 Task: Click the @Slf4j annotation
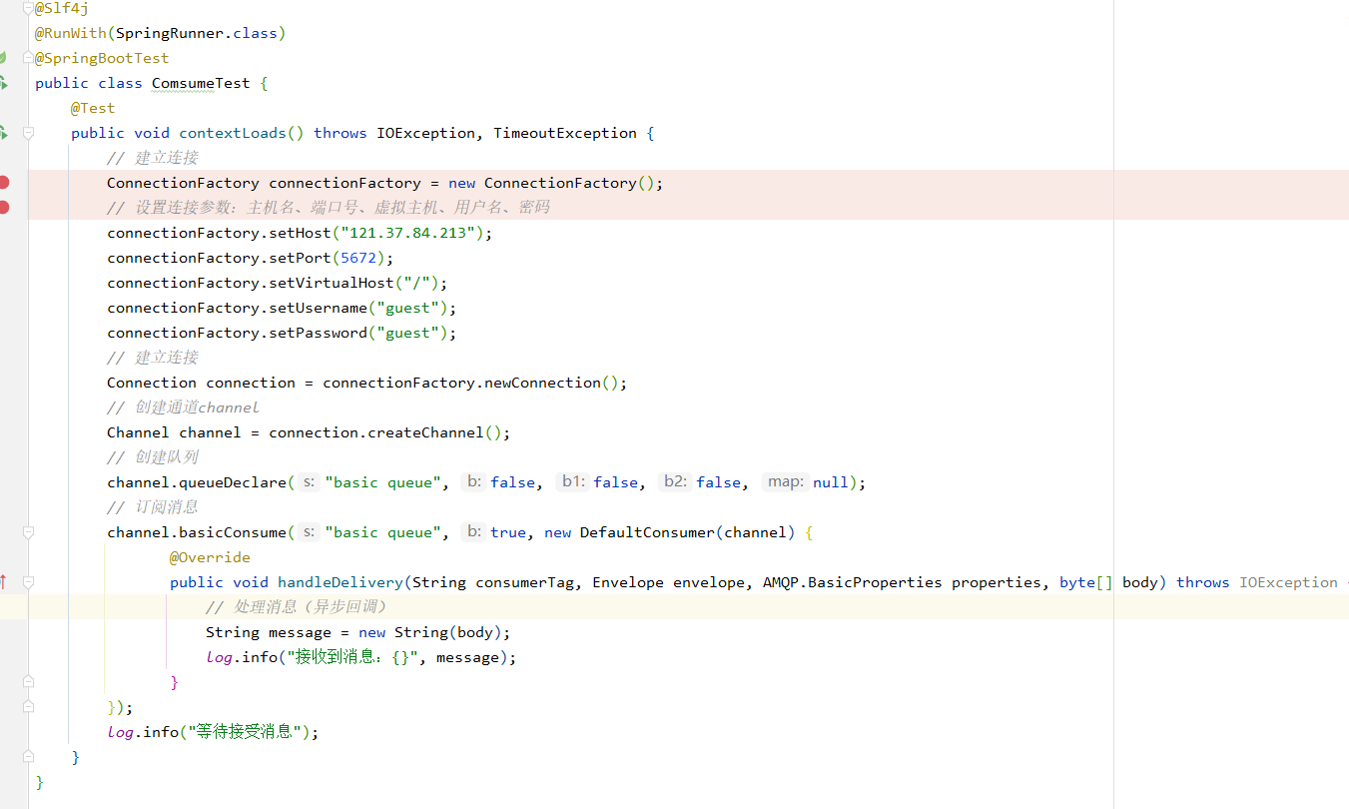coord(62,8)
